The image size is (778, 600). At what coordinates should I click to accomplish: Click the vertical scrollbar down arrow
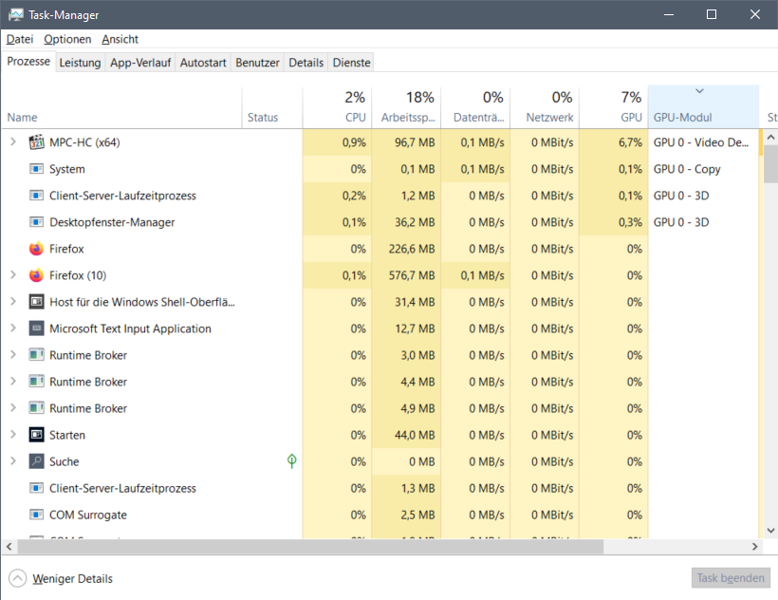click(x=770, y=531)
